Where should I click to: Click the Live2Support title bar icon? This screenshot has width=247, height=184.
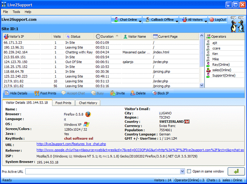4,5
